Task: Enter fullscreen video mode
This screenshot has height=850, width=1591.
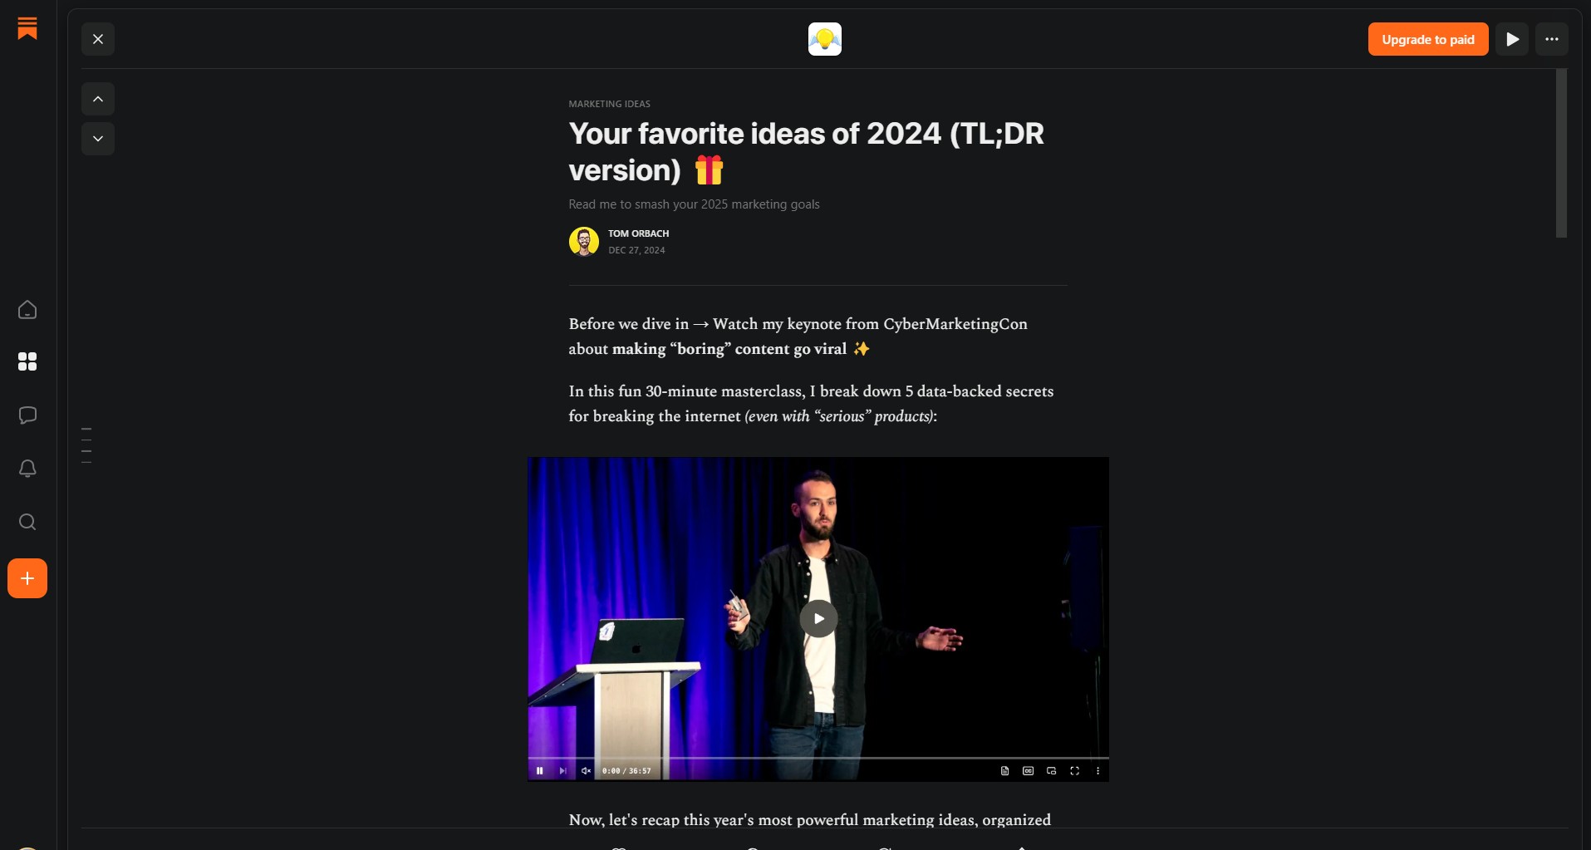Action: 1075,771
